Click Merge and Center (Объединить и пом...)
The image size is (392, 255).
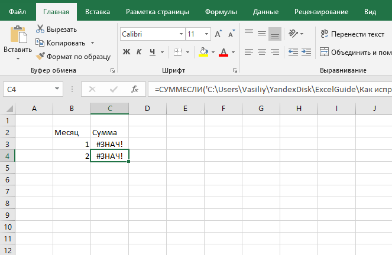(x=356, y=52)
